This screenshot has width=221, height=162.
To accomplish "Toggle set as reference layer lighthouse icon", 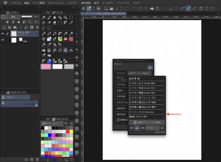I will (13, 22).
